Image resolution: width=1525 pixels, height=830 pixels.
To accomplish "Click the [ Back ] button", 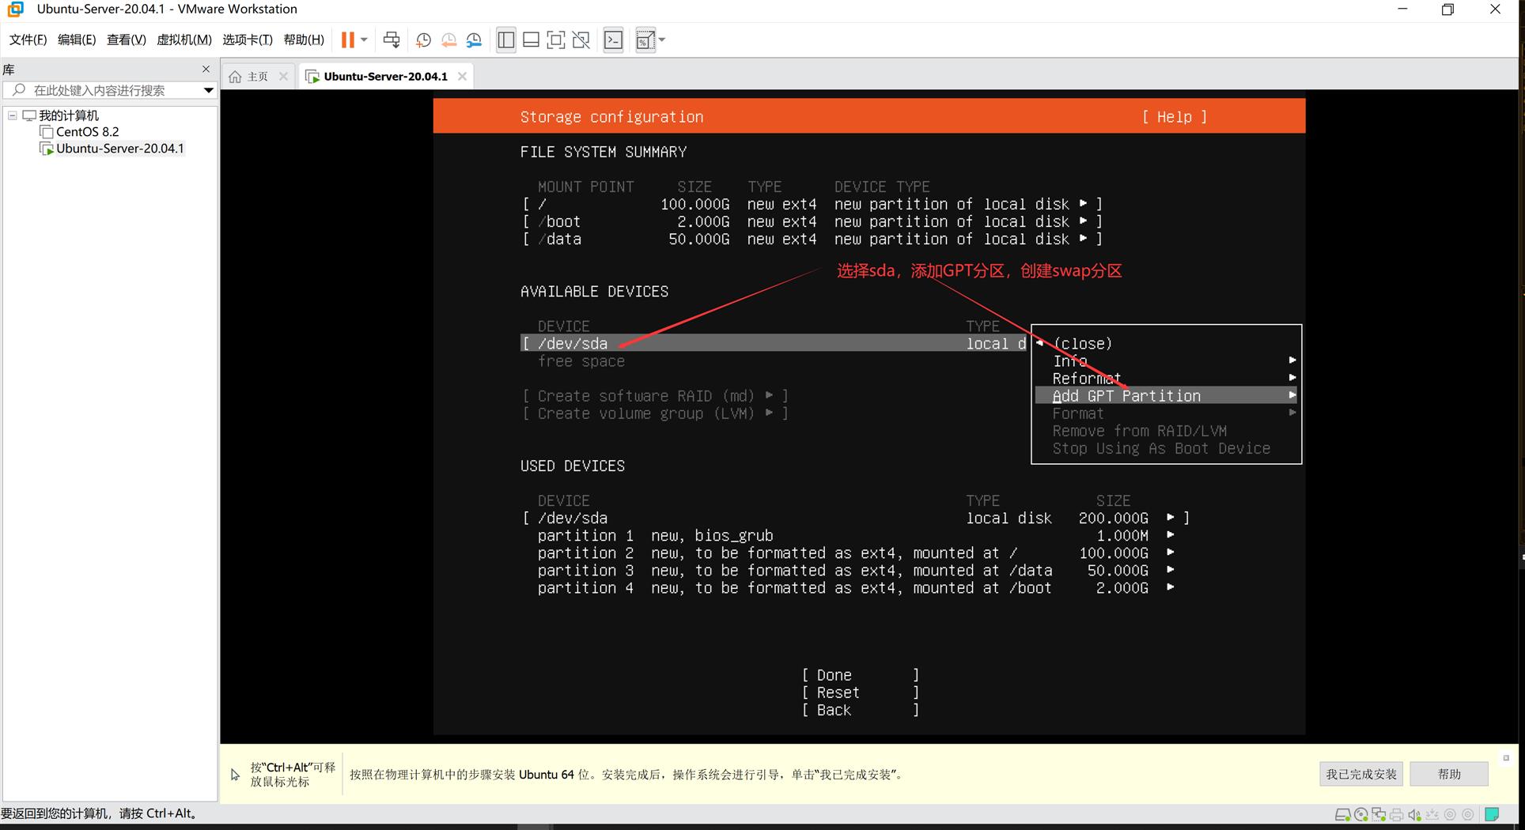I will pyautogui.click(x=861, y=710).
